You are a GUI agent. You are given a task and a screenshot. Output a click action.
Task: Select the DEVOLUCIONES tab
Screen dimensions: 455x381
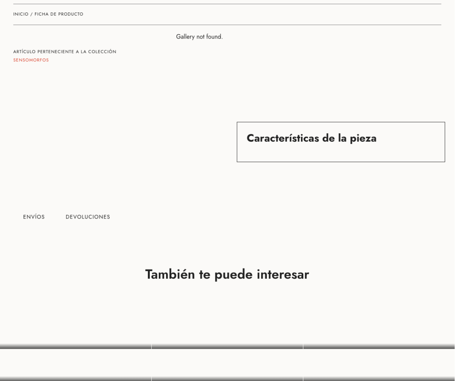pyautogui.click(x=88, y=217)
